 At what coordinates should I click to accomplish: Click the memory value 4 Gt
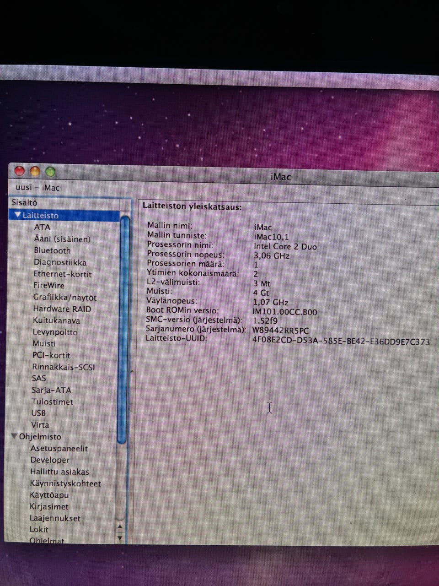[261, 293]
